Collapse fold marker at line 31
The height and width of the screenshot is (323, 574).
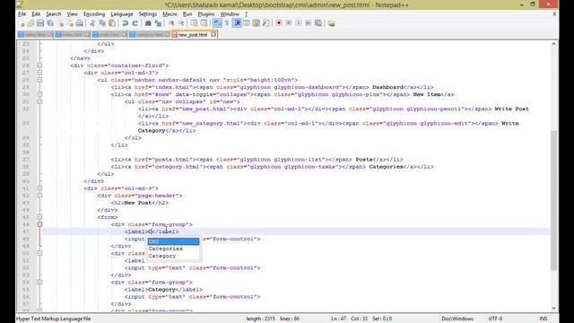[x=39, y=101]
